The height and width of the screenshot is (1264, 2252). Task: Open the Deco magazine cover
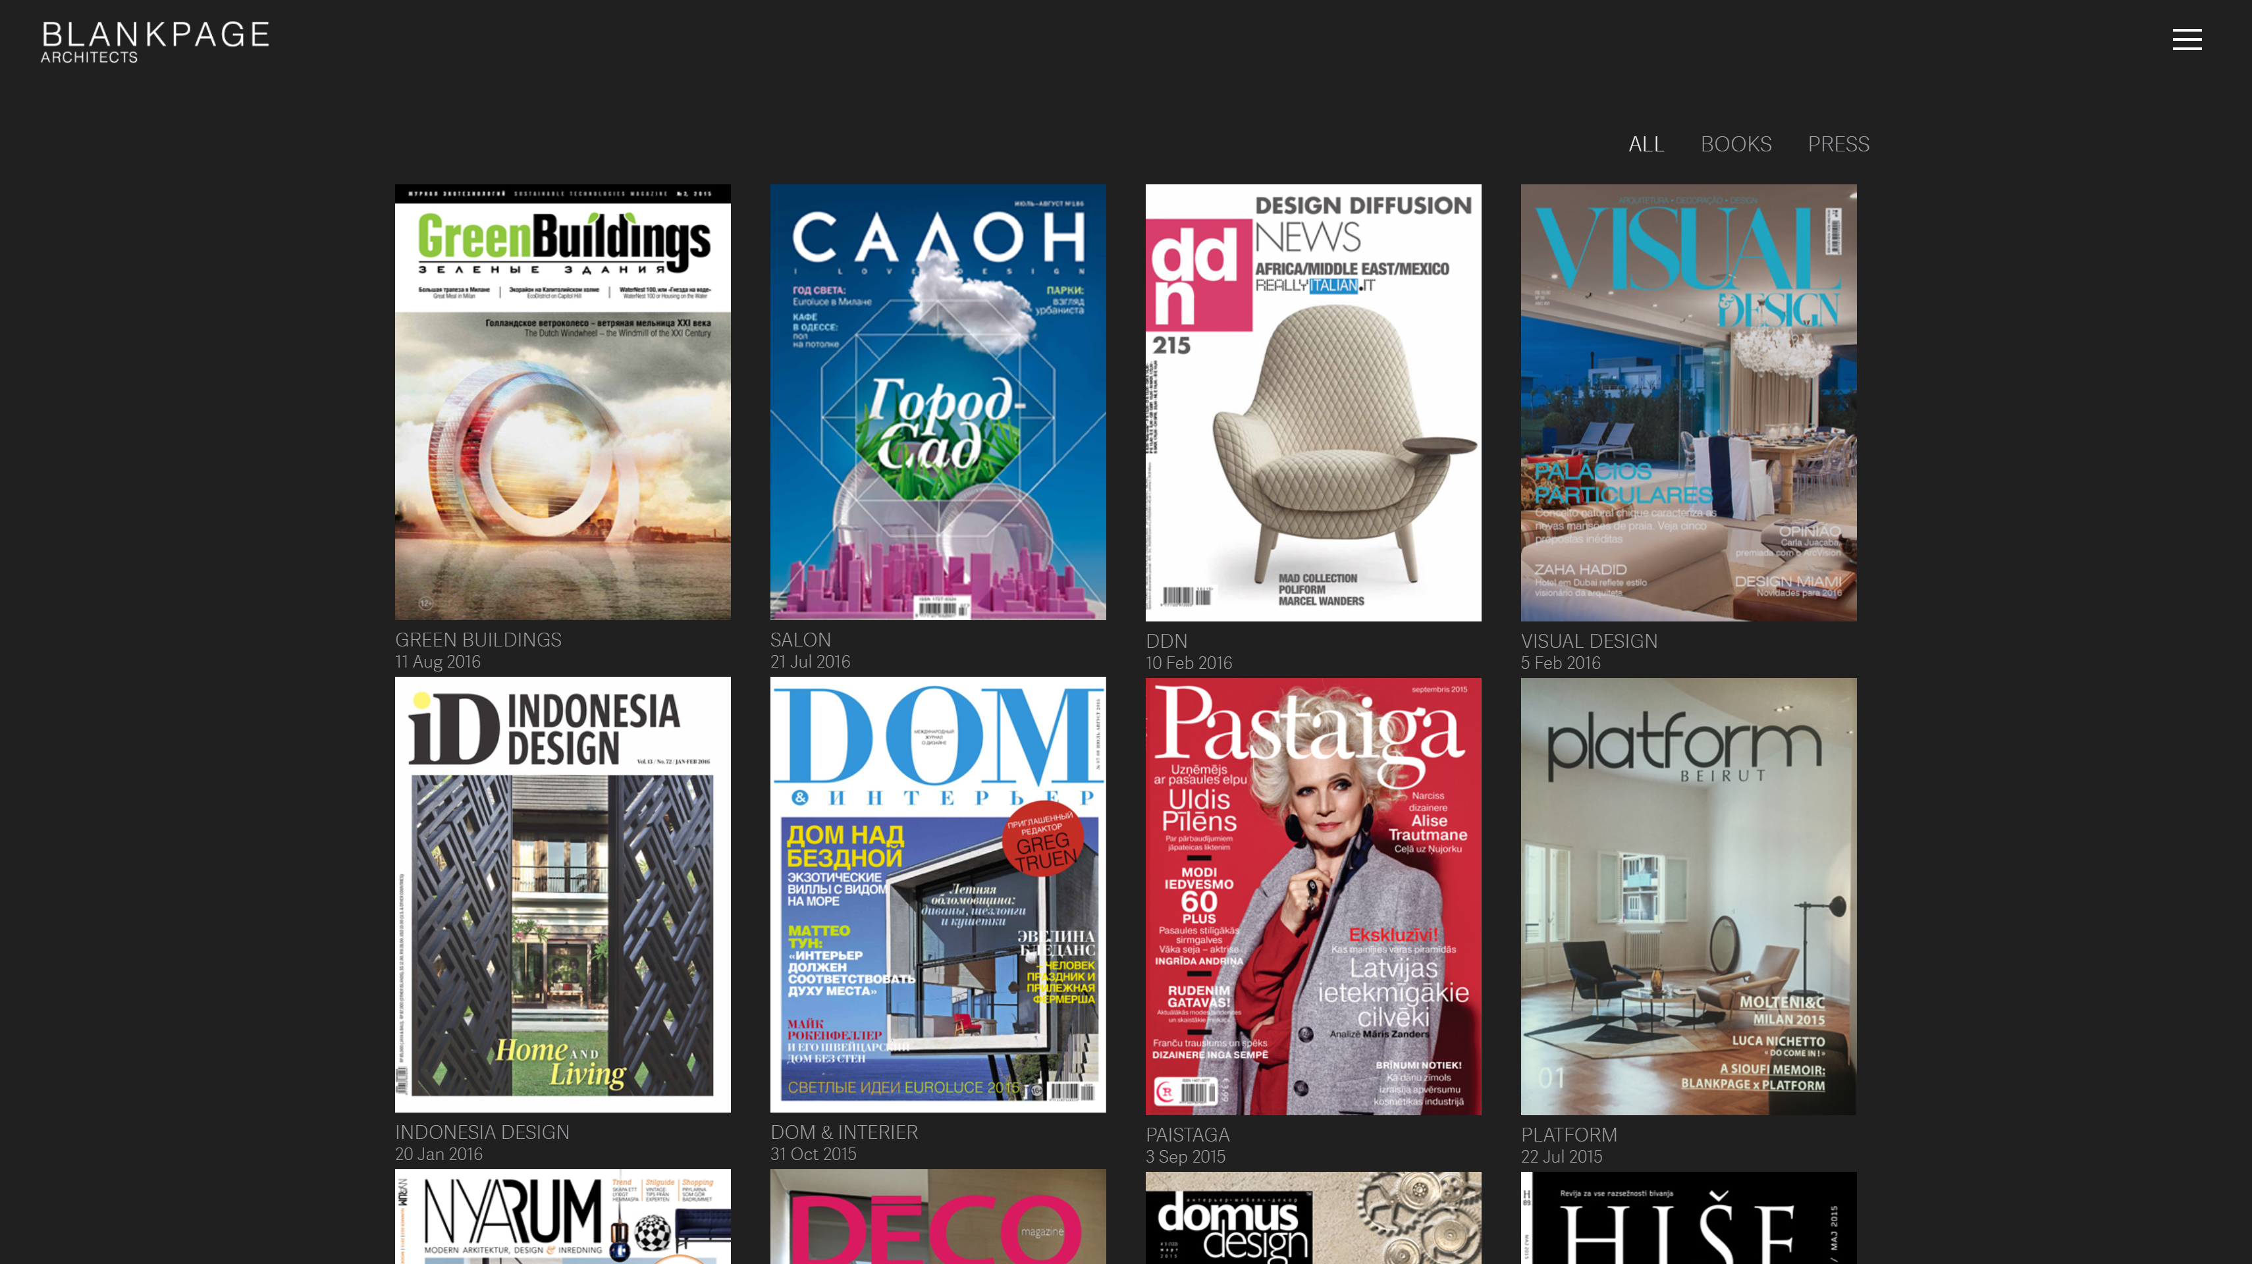pos(937,1217)
